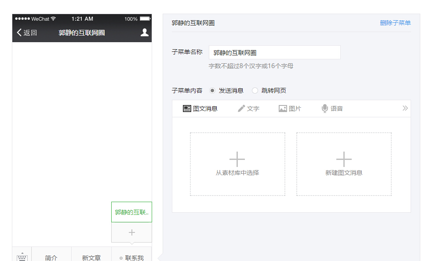This screenshot has width=426, height=261.
Task: Click 新建图文消息 to create a message
Action: coord(344,164)
